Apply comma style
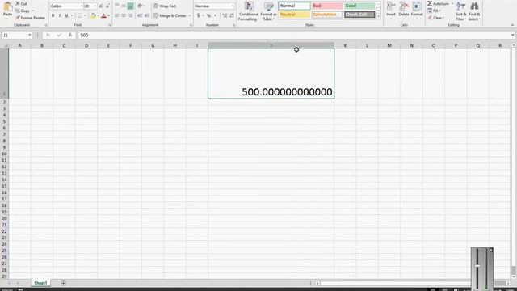Screen dimensions: 517x291 point(216,15)
